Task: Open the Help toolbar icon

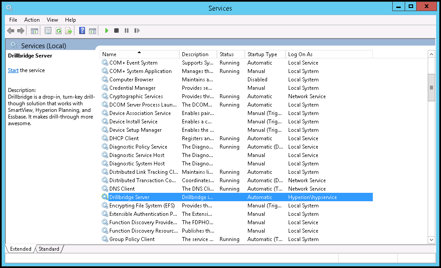Action: [x=82, y=31]
